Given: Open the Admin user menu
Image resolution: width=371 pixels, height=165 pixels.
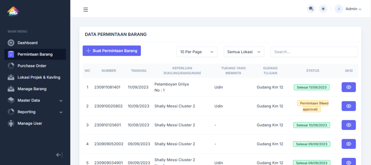Looking at the screenshot, I should pyautogui.click(x=349, y=9).
